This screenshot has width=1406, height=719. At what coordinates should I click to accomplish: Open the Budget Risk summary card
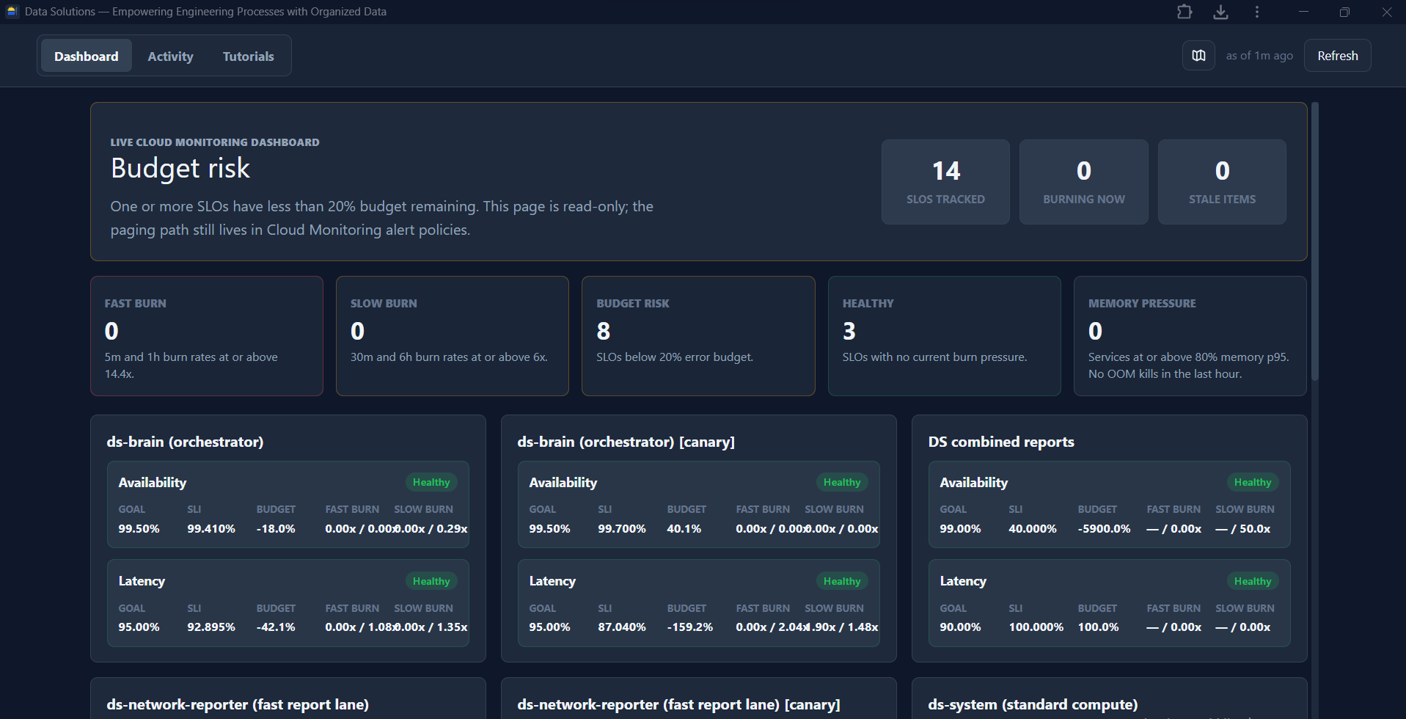[698, 336]
